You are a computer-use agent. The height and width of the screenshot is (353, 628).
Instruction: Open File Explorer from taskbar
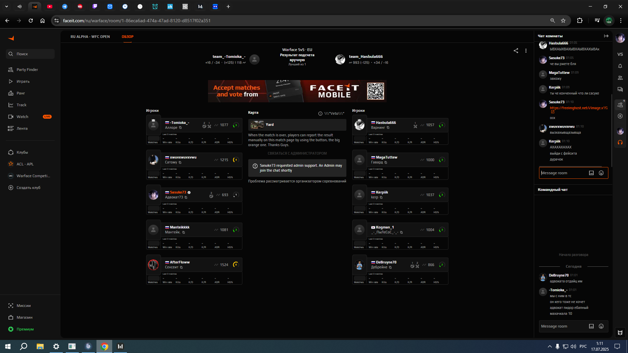pyautogui.click(x=40, y=346)
